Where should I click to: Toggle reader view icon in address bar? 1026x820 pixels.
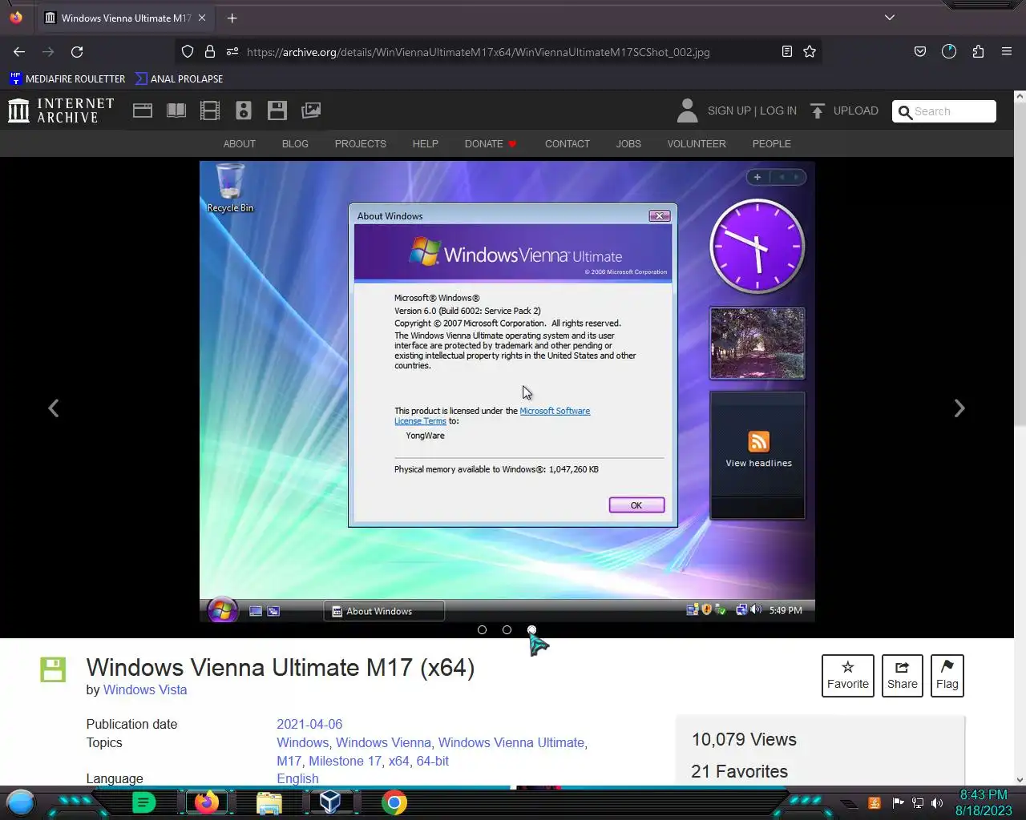[x=787, y=52]
